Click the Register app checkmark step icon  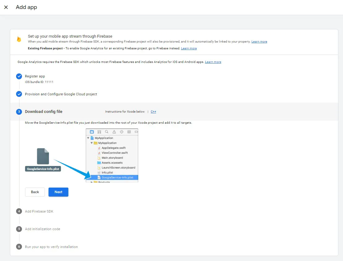(x=19, y=76)
